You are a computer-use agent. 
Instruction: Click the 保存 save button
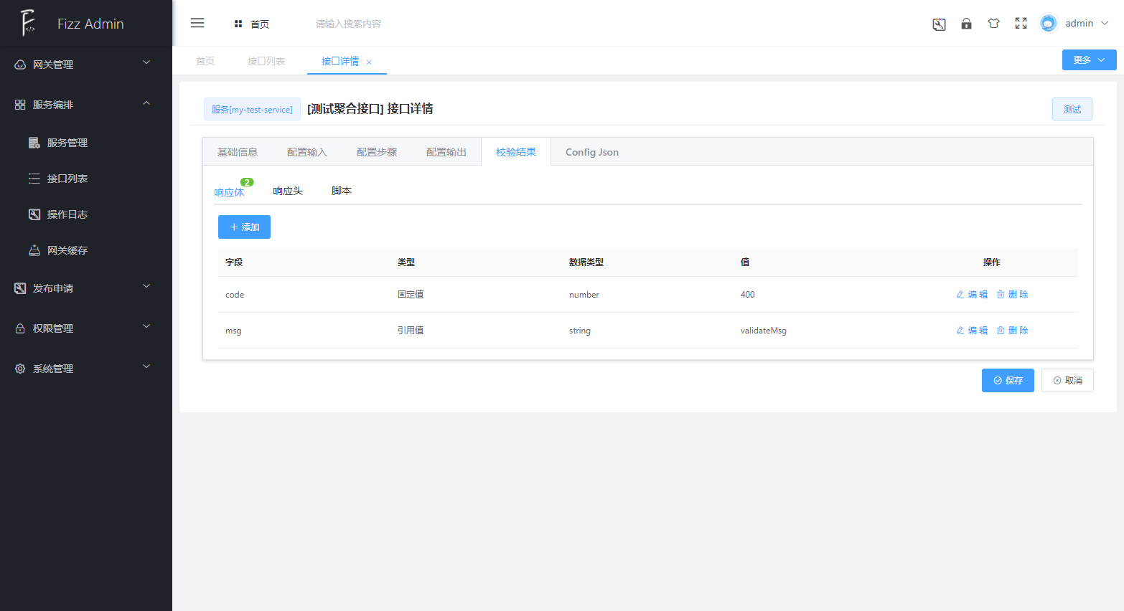click(1008, 381)
